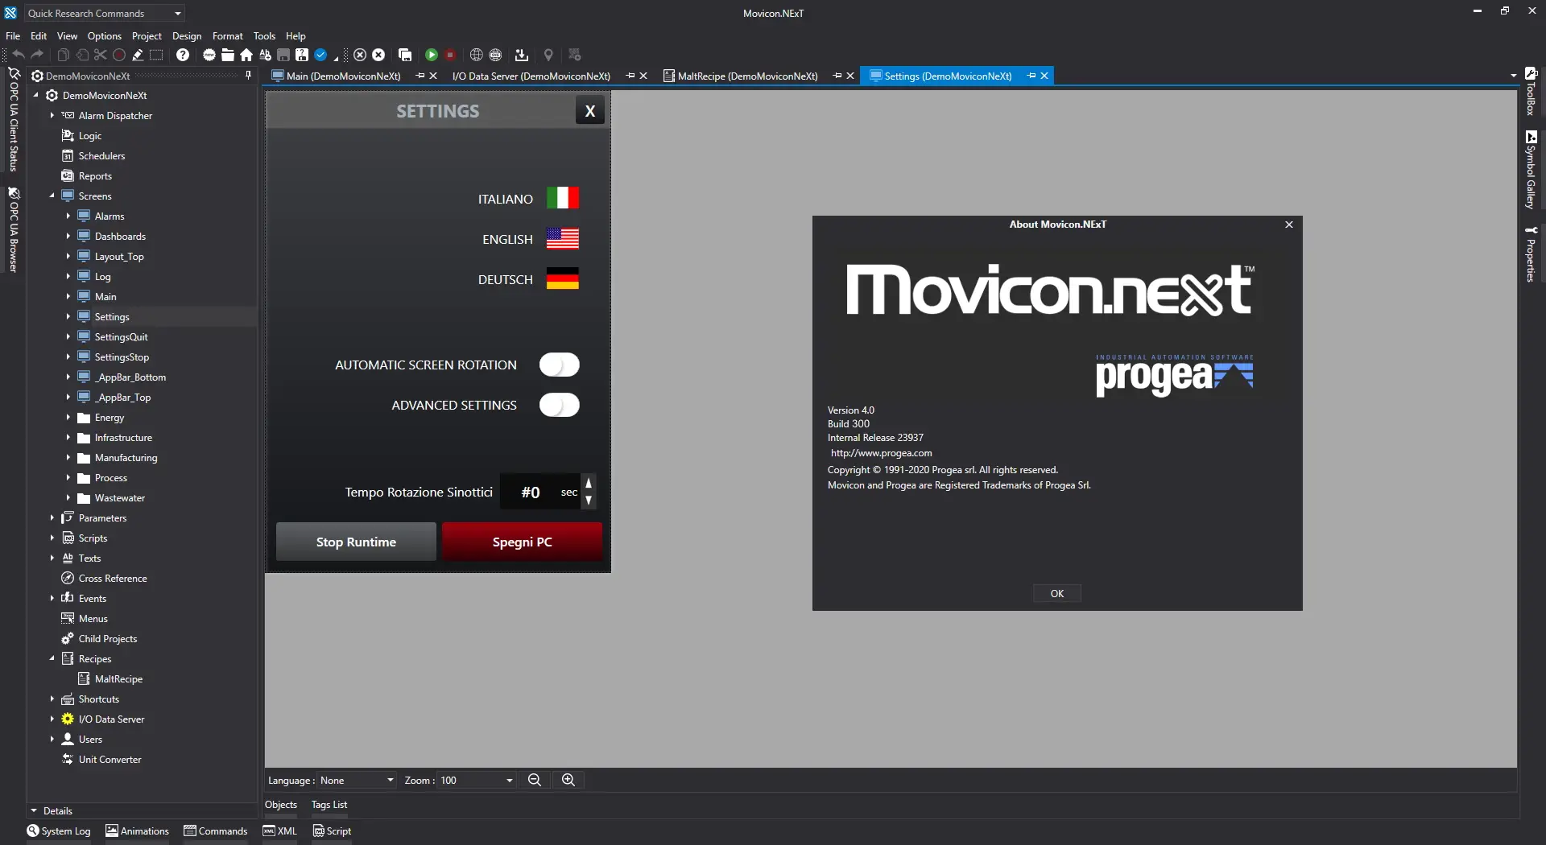Open the Symbol Gallery side panel
The height and width of the screenshot is (845, 1546).
point(1531,170)
